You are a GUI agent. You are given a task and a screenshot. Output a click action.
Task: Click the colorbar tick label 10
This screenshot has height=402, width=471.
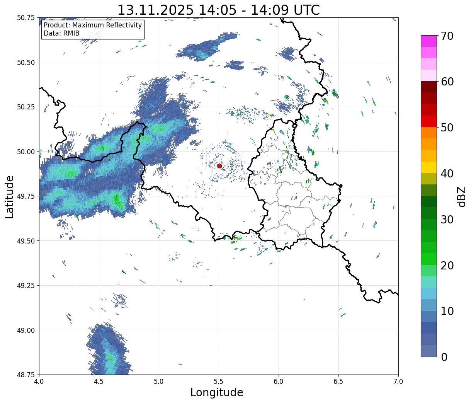click(x=447, y=311)
